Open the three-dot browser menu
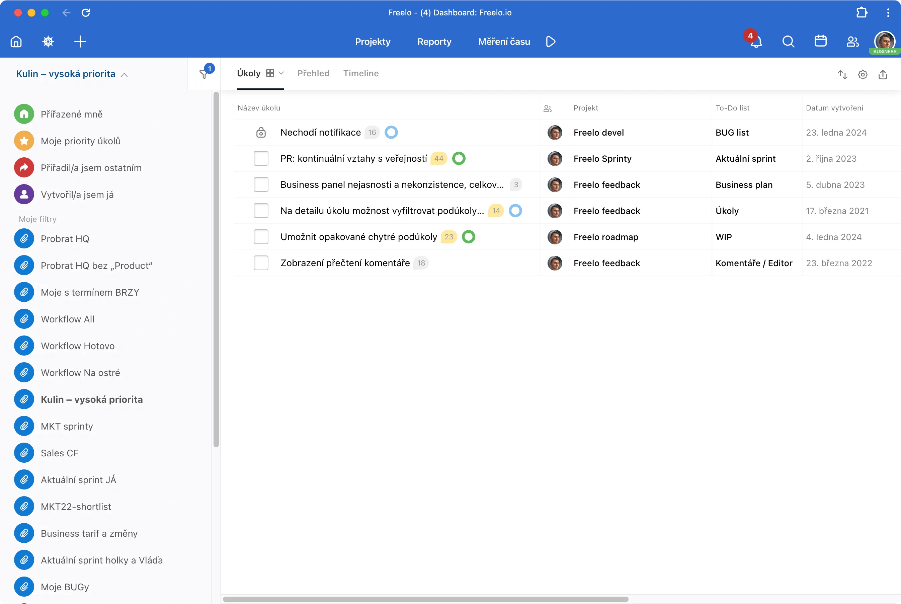The image size is (901, 604). 888,13
